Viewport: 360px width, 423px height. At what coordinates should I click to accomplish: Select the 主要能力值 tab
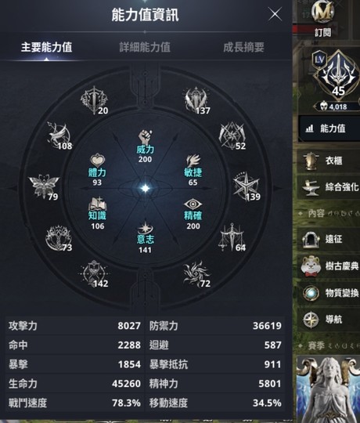[x=46, y=47]
